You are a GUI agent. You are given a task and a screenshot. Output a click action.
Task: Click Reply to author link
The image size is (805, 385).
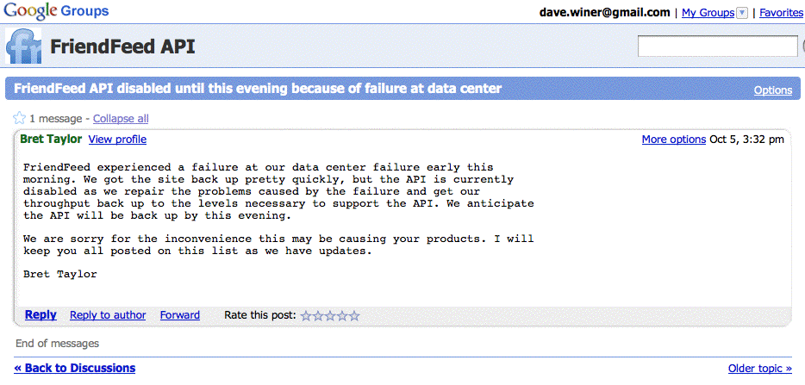point(108,315)
